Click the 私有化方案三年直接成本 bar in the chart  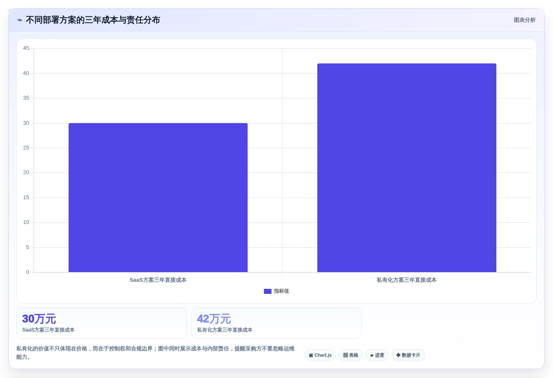click(407, 168)
